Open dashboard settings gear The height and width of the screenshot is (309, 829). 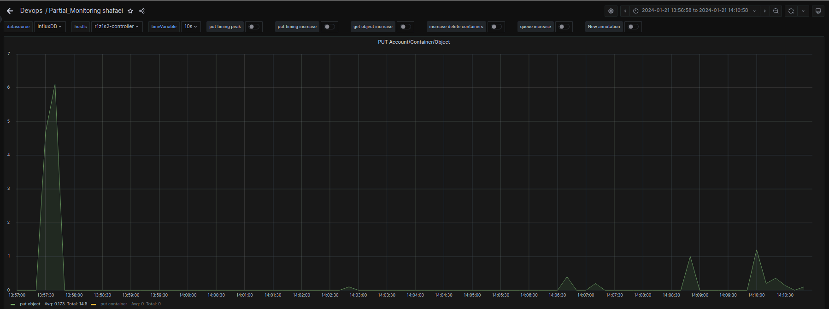click(611, 11)
